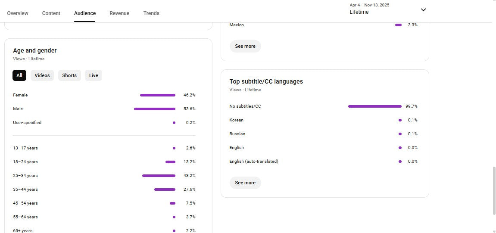Click the Korean subtitle row dot
The image size is (496, 233).
pos(400,120)
